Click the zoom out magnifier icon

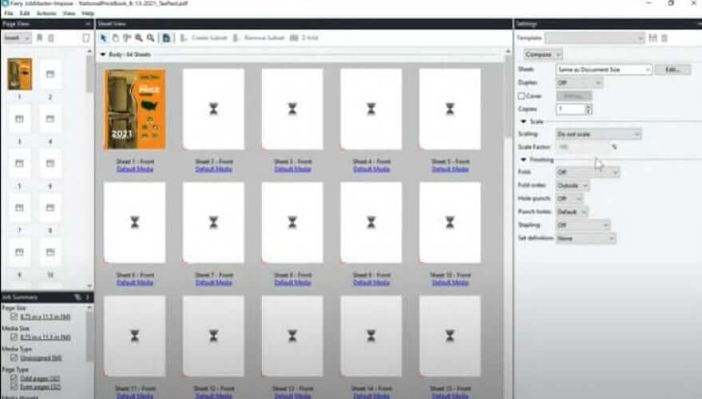tap(150, 38)
